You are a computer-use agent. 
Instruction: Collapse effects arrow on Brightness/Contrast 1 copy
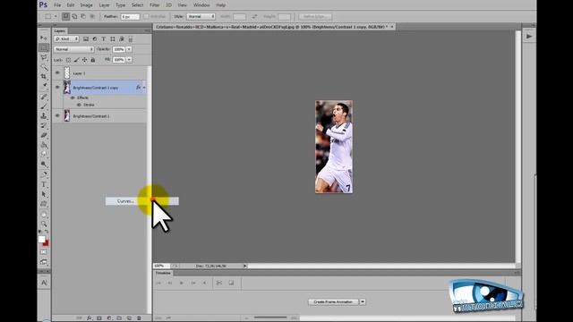(144, 88)
